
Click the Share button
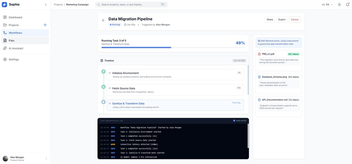[x=269, y=20]
